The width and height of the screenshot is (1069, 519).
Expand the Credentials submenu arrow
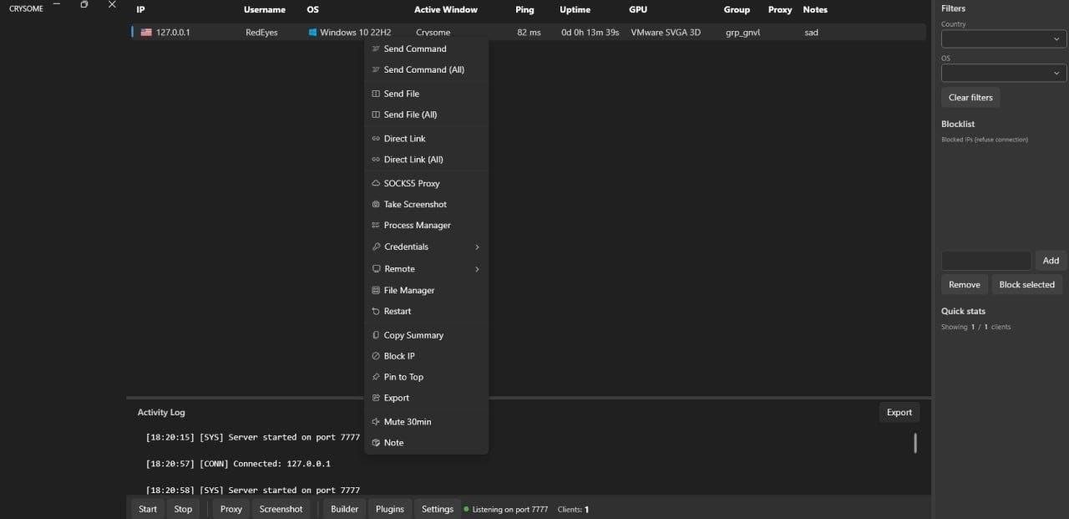(477, 247)
